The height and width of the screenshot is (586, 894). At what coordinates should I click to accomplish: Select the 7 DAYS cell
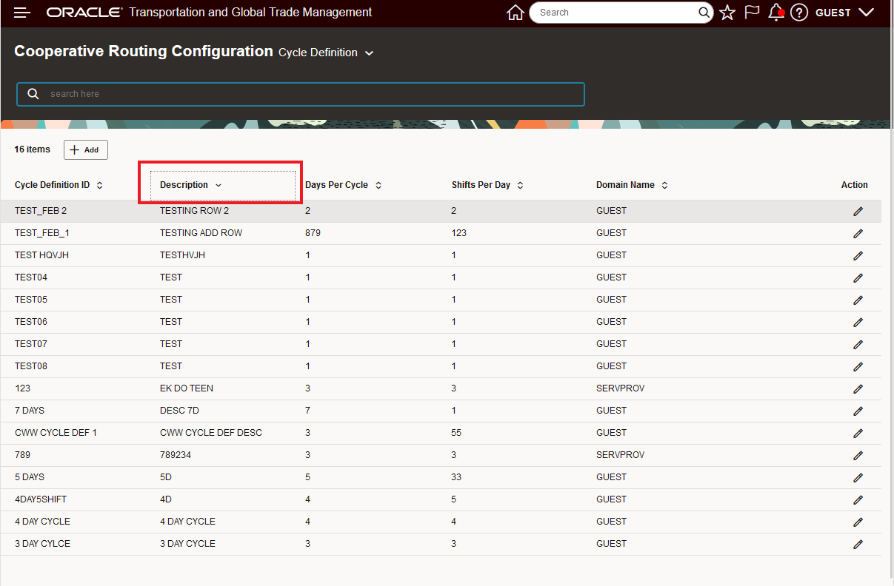click(30, 411)
